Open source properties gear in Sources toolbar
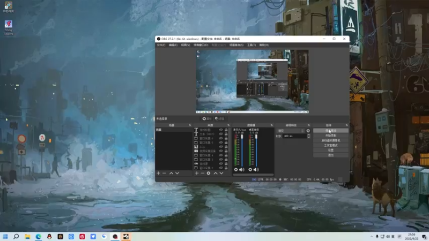The image size is (429, 241). 209,173
